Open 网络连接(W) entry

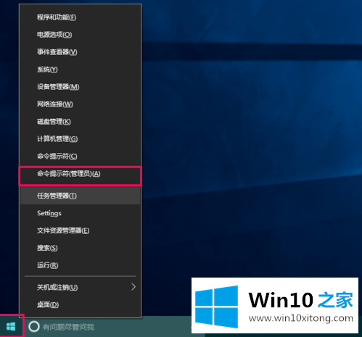coord(80,104)
